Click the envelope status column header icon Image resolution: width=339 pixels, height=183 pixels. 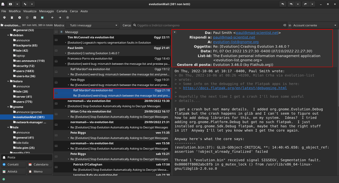tap(56, 32)
